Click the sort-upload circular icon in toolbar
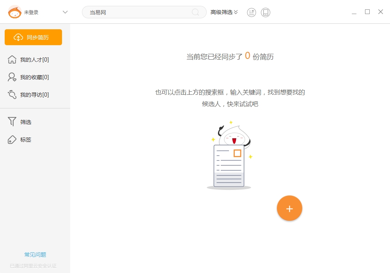 [x=251, y=12]
